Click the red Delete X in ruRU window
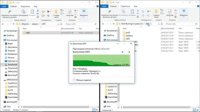 point(48,12)
